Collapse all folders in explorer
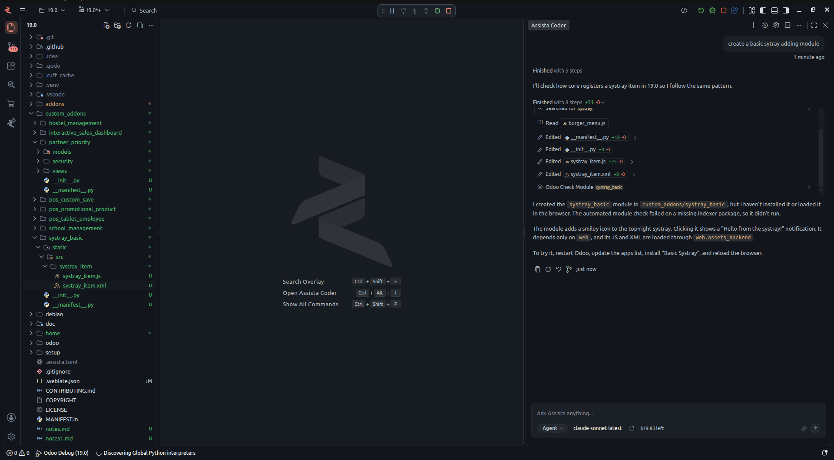Screen dimensions: 834x460 (140, 25)
